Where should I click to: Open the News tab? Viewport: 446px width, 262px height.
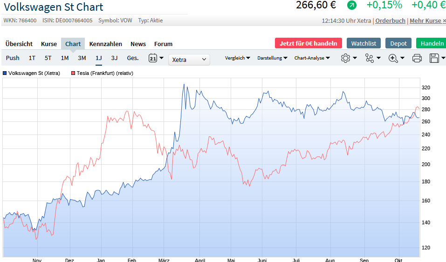(138, 44)
